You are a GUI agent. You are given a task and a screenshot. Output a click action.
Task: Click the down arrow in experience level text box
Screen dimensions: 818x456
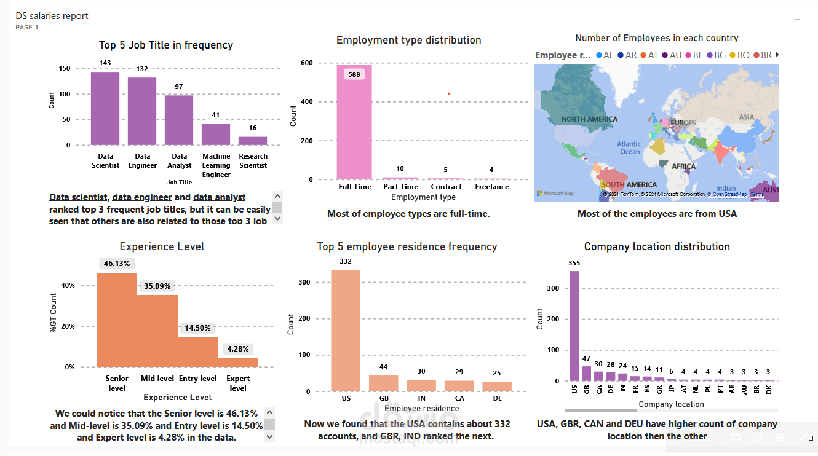269,436
